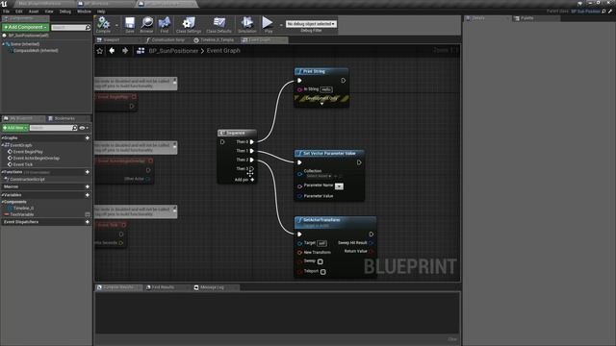Open the File menu
Screen dimensions: 616x346
point(7,12)
